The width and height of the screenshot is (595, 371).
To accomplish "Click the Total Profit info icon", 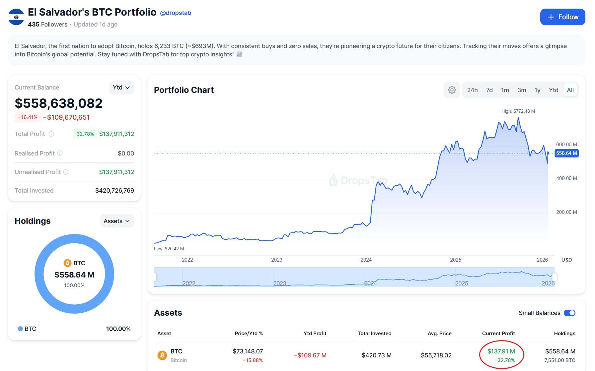I will [x=51, y=134].
